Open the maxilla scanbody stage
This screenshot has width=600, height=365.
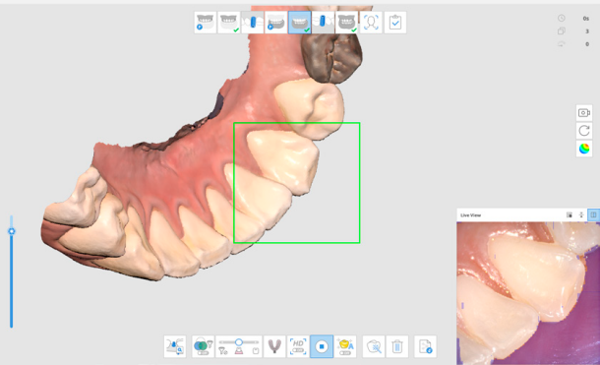tap(252, 23)
